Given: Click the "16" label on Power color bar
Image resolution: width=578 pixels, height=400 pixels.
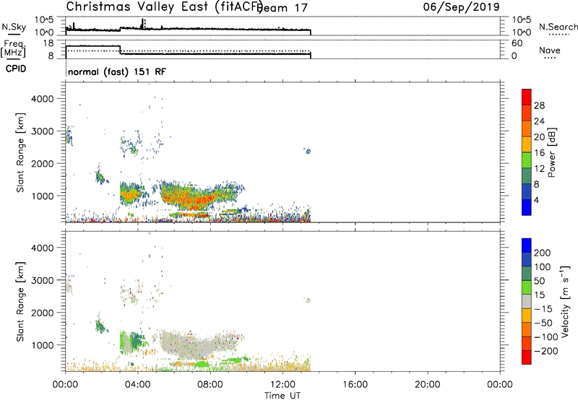Looking at the screenshot, I should tap(539, 153).
